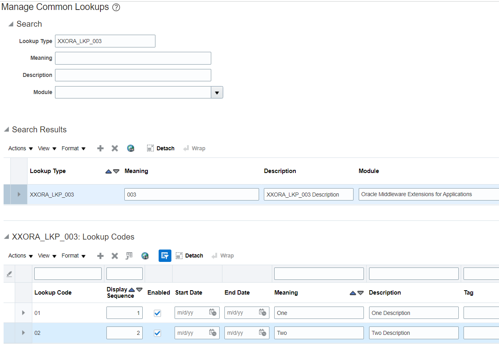Disable lookup code 02 via its Enabled checkbox

point(157,333)
